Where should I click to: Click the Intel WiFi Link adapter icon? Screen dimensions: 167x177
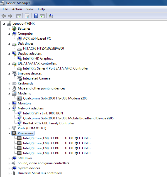click(19, 113)
